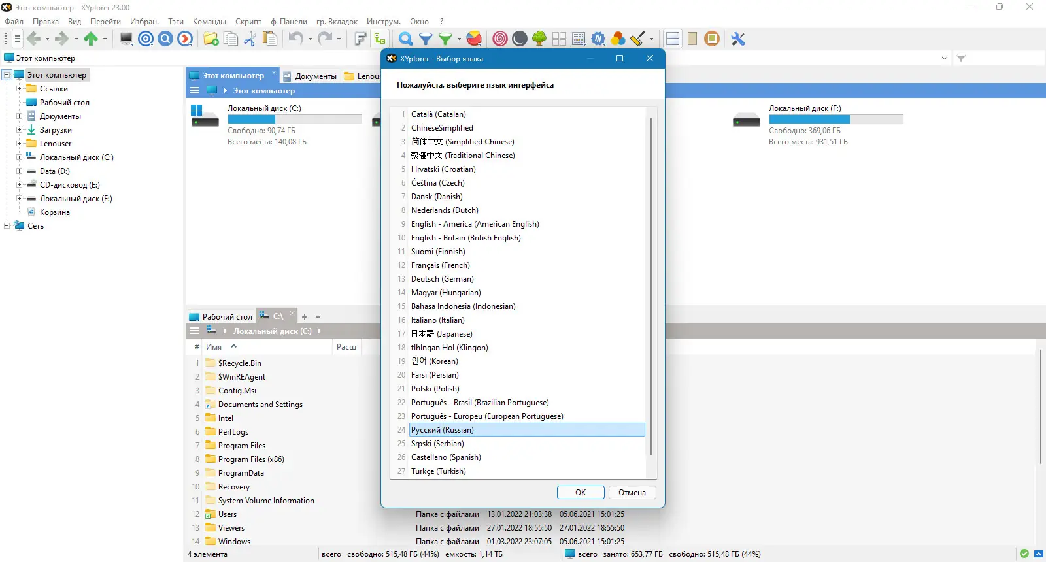Add a new tab with the plus button
1046x562 pixels.
pos(305,317)
